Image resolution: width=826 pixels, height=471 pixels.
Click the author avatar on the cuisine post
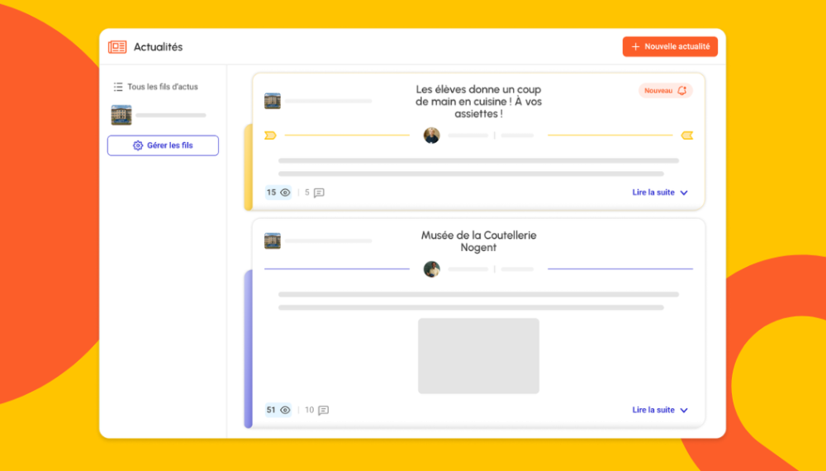[x=431, y=136]
